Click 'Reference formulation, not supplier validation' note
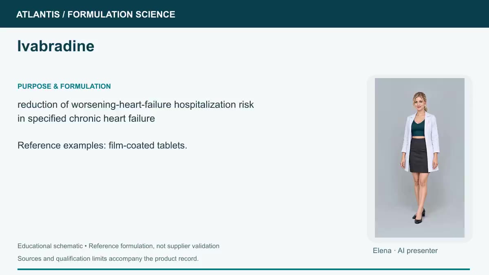This screenshot has width=489, height=275. [x=154, y=246]
